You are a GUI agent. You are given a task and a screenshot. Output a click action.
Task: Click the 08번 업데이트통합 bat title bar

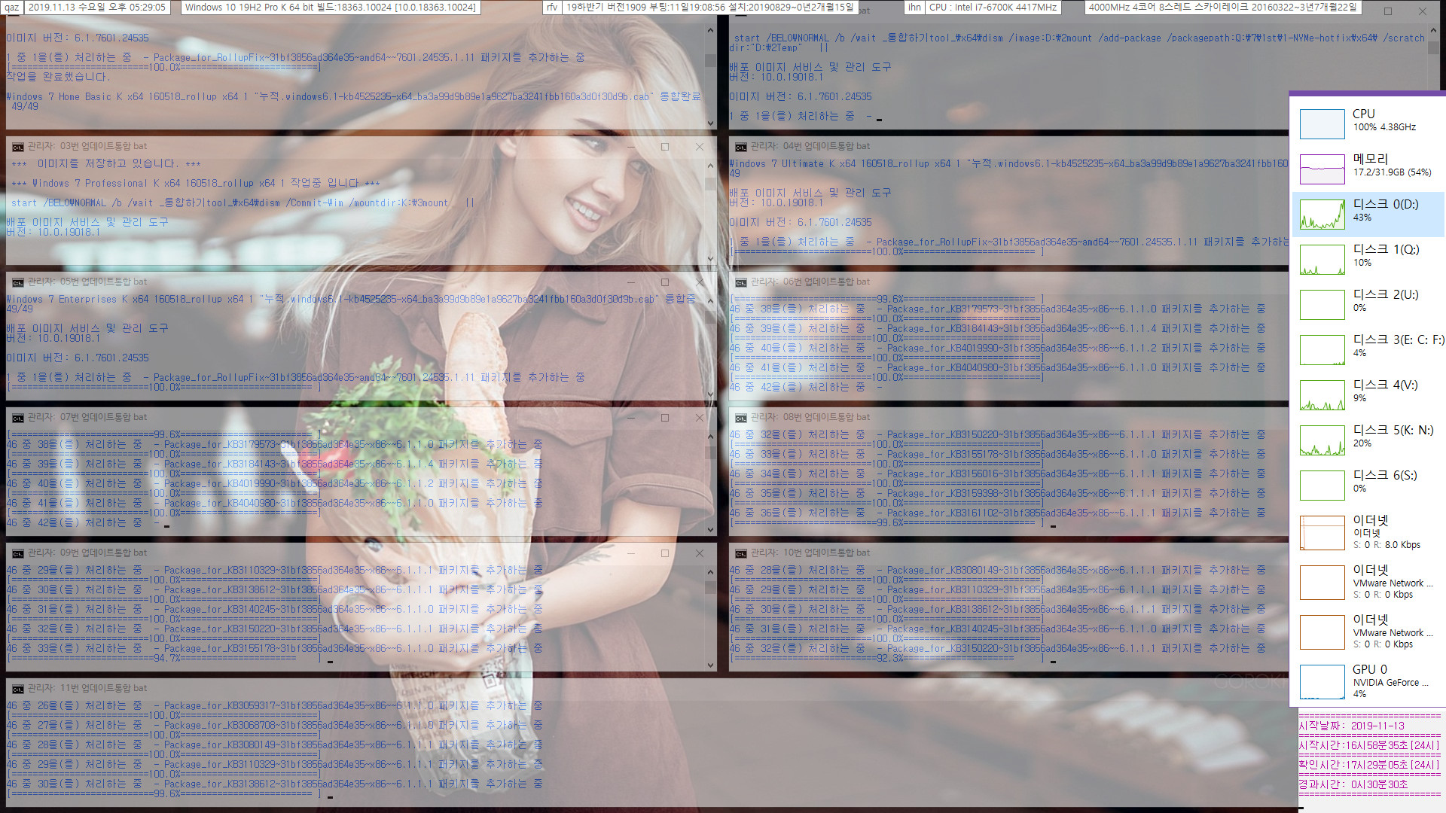pyautogui.click(x=1008, y=418)
